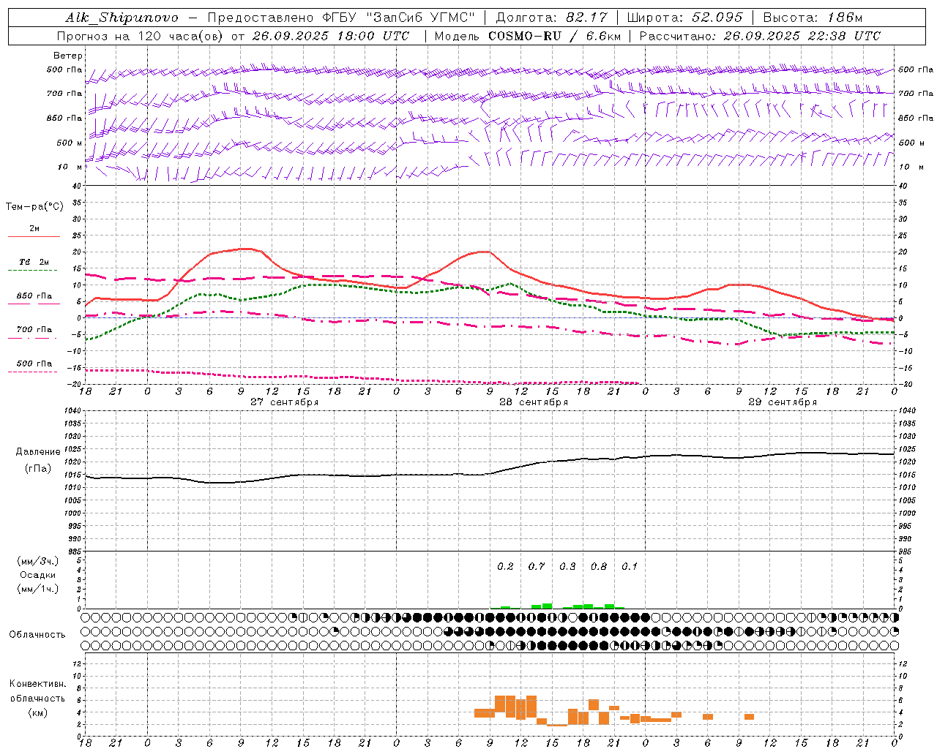937x749 pixels.
Task: Click the 2м temperature legend entry
Action: 34,228
